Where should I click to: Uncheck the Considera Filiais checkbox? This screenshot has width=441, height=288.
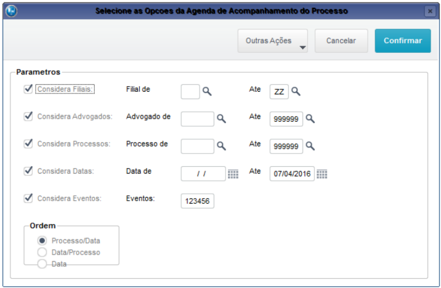click(28, 89)
